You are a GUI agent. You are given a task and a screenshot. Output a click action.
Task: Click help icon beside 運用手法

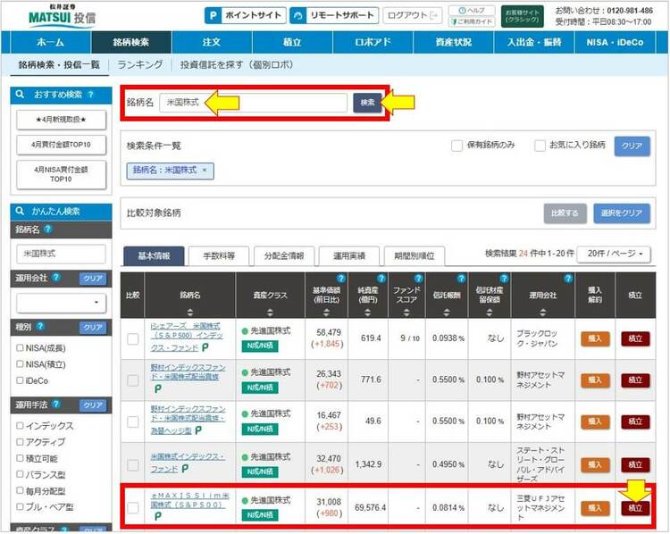coord(55,405)
